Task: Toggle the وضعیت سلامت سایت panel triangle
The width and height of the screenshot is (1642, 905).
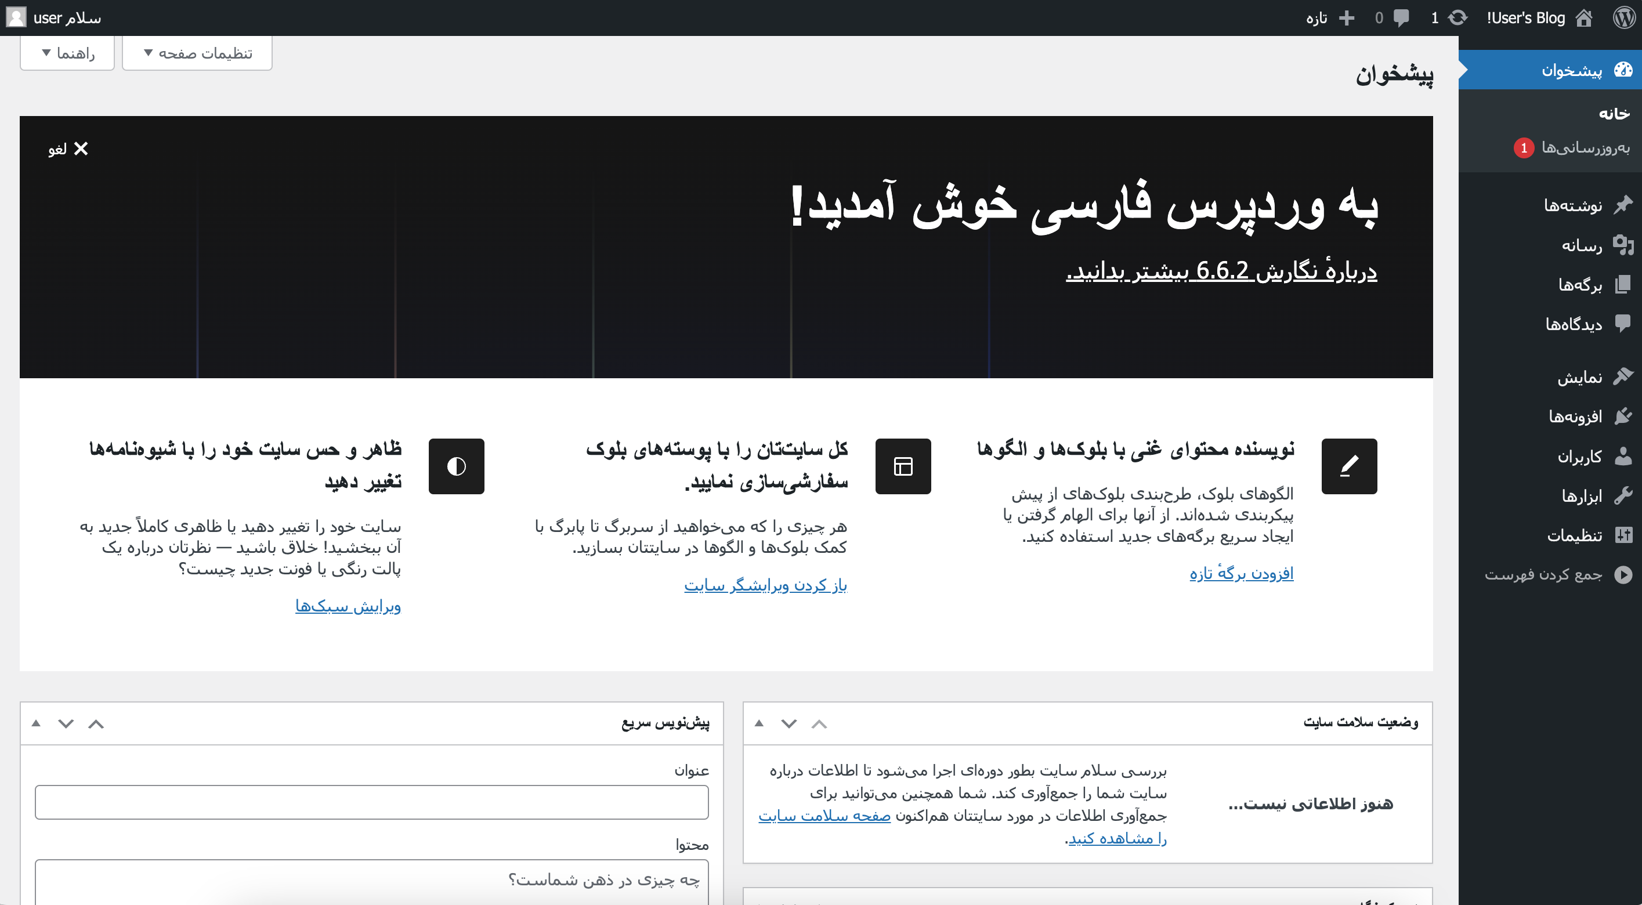Action: [x=758, y=723]
